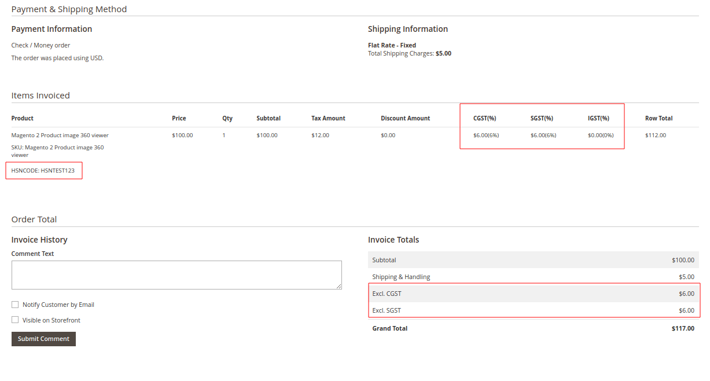
Task: Check the Notify Customer by Email checkbox
Action: (x=14, y=304)
